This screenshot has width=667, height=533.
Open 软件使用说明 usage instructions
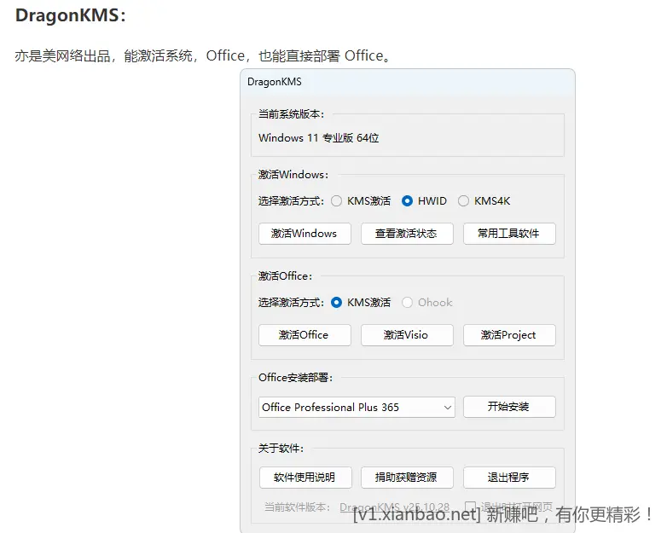click(304, 478)
